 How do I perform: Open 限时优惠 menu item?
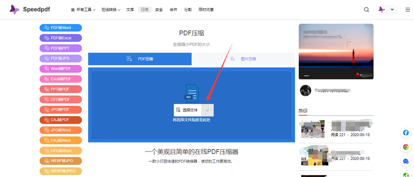(206, 10)
